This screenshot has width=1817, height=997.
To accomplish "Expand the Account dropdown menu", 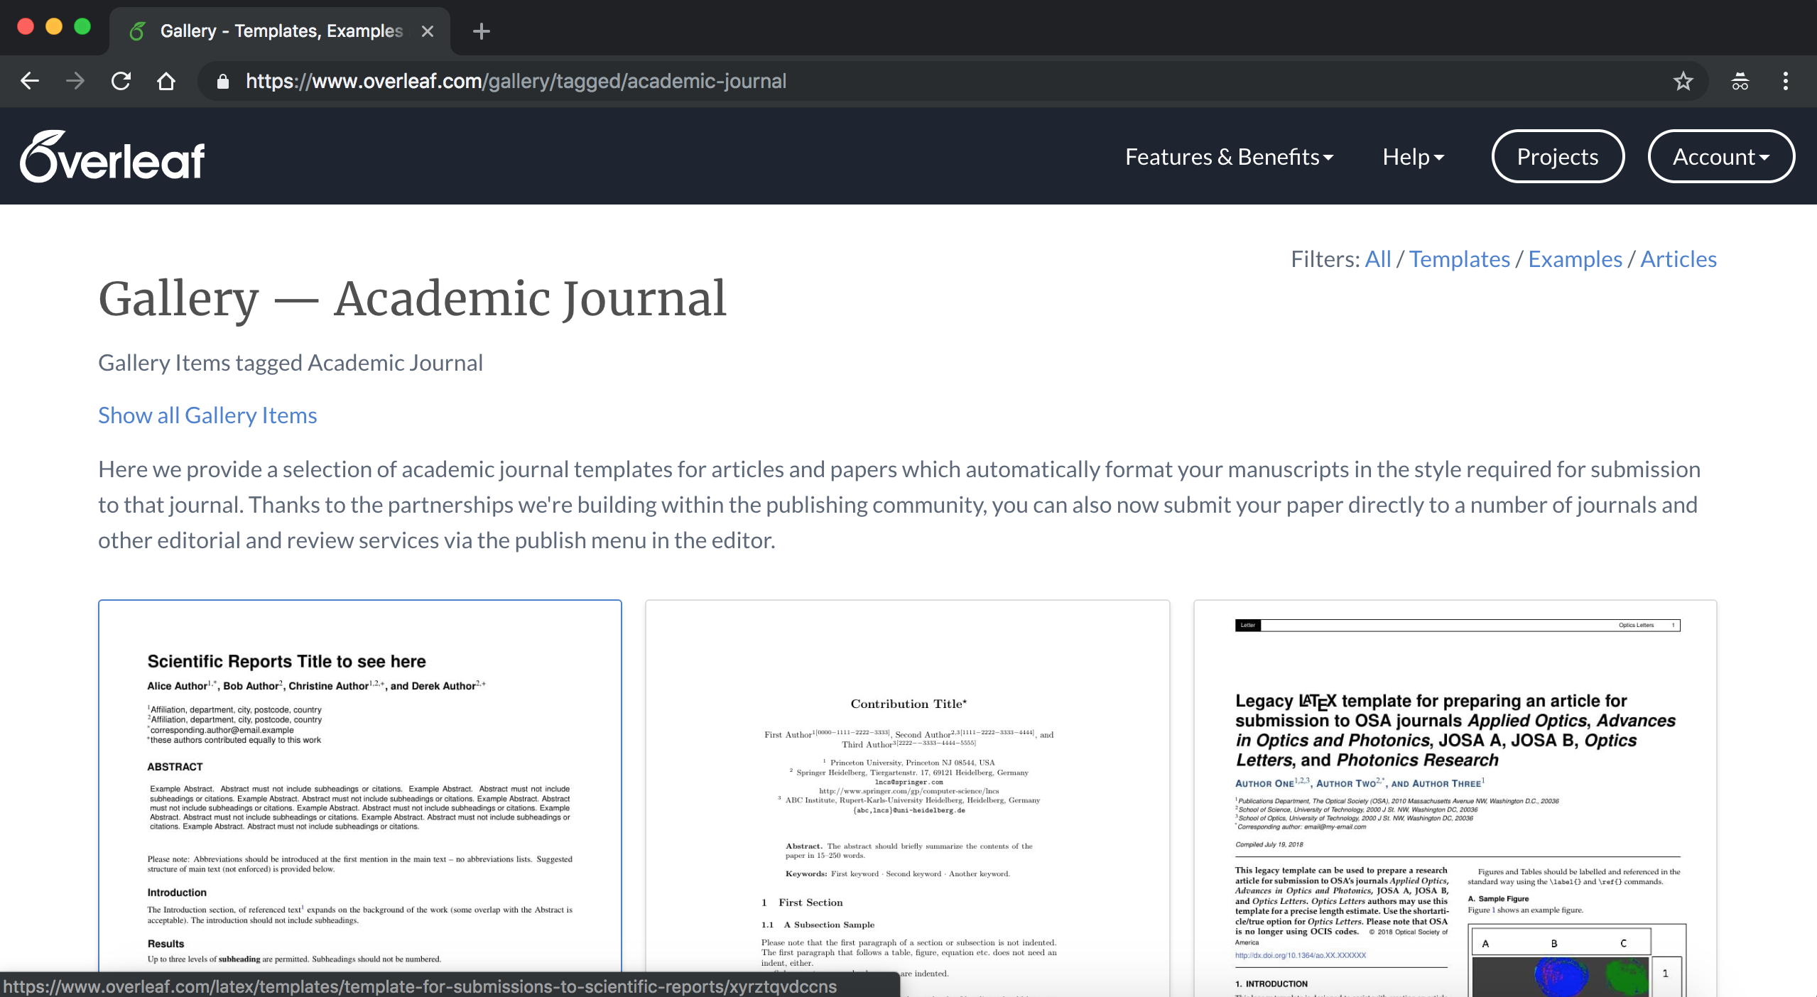I will click(x=1718, y=157).
